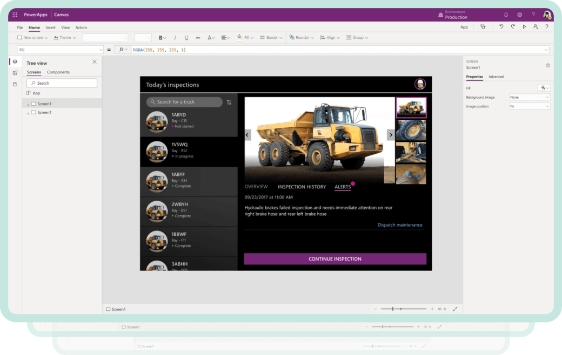This screenshot has height=355, width=562.
Task: Open the Background image dropdown
Action: point(530,97)
